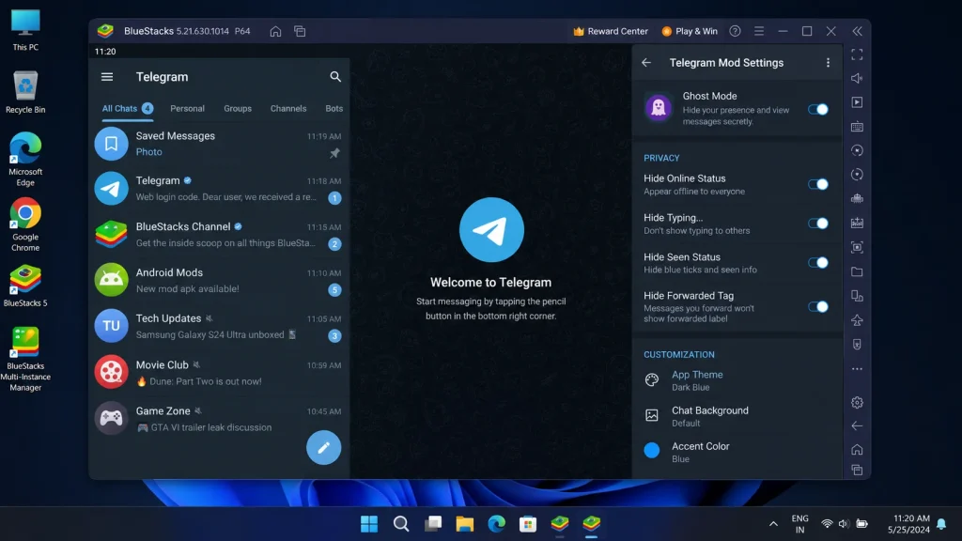The image size is (962, 541).
Task: Show more sidebar tools via three dots
Action: point(857,368)
